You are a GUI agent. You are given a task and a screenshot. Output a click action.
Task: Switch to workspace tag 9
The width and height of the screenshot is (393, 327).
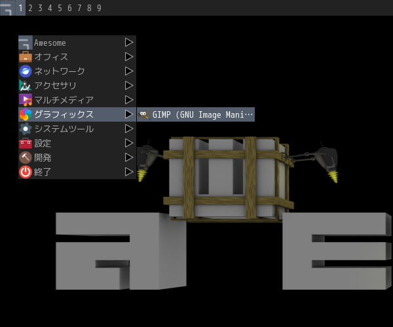pyautogui.click(x=99, y=8)
